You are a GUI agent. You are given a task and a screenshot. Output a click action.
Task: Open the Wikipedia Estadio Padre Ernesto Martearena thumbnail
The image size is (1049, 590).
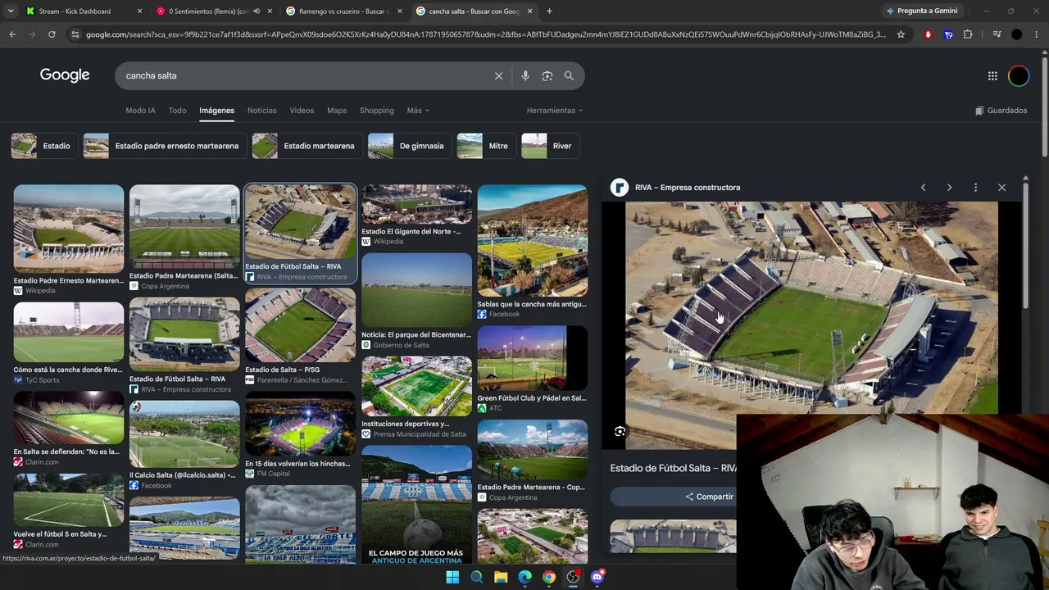pos(69,229)
